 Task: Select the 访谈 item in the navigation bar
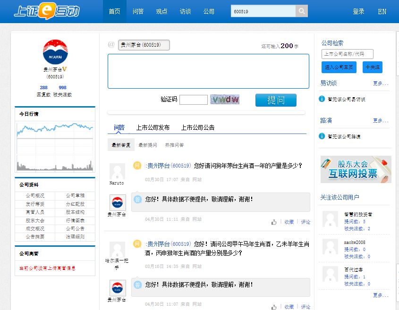(x=185, y=11)
